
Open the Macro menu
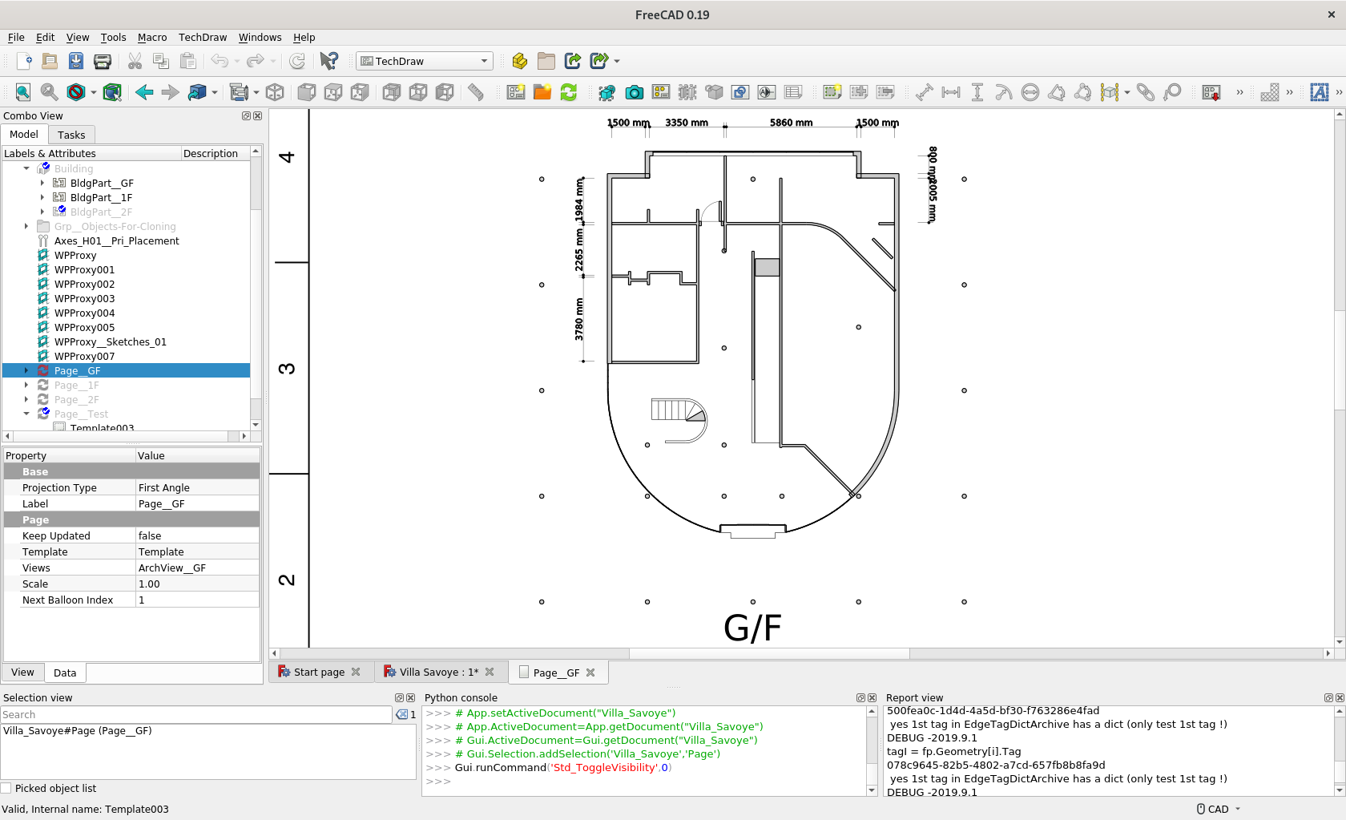[152, 37]
